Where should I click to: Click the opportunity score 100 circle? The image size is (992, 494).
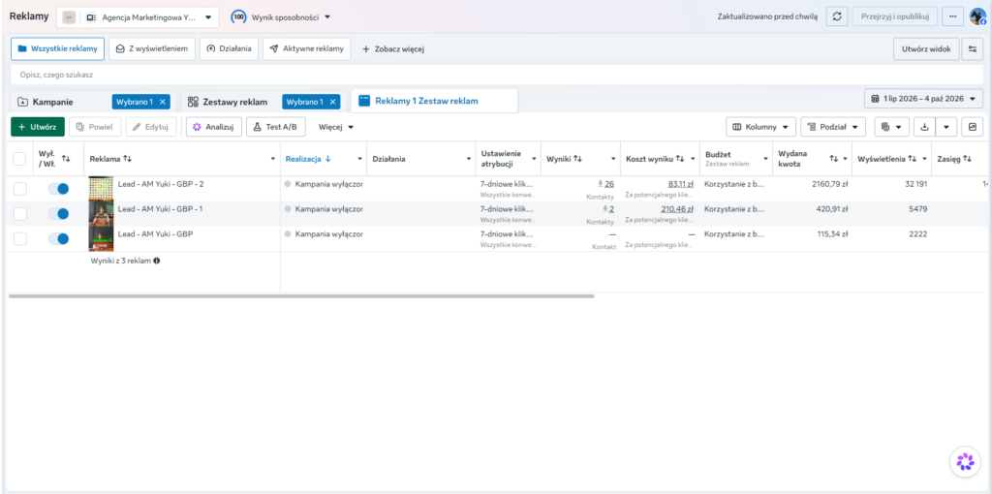click(238, 17)
